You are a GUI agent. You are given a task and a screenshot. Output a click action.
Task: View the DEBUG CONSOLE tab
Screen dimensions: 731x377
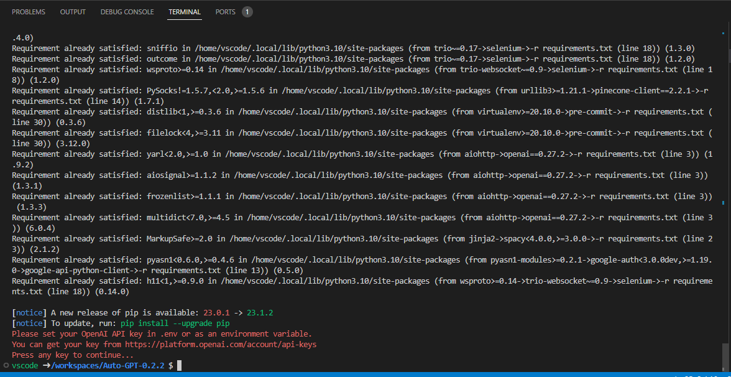[x=127, y=11]
